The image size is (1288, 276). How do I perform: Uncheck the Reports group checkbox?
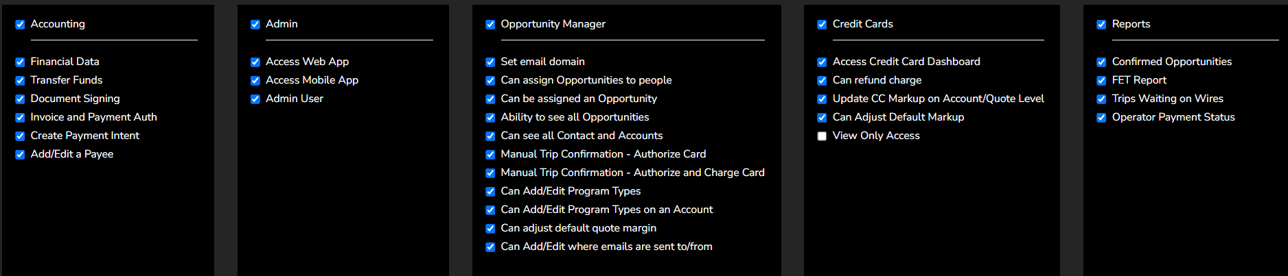1101,25
